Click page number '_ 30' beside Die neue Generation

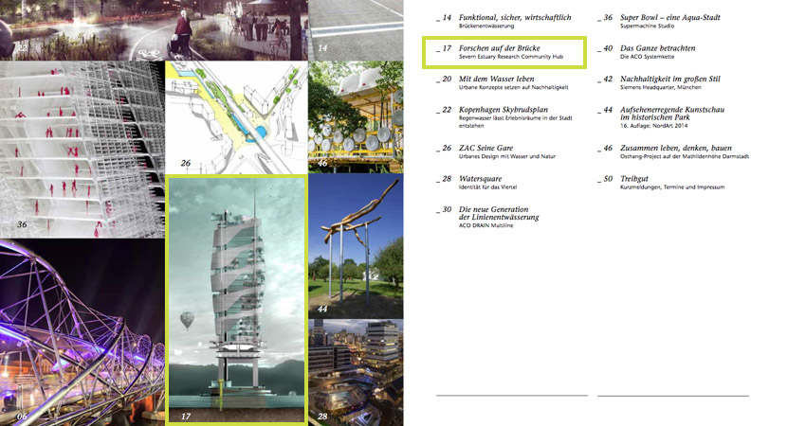pos(444,209)
